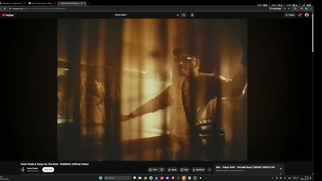Screen dimensions: 322x181
Task: Open the Fenix Flexin channel name link
Action: pos(32,168)
